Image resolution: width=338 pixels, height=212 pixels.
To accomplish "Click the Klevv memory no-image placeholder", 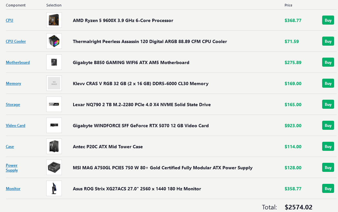I will (54, 83).
